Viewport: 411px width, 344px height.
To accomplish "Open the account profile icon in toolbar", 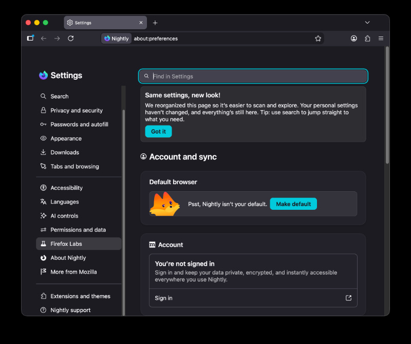I will click(x=354, y=39).
